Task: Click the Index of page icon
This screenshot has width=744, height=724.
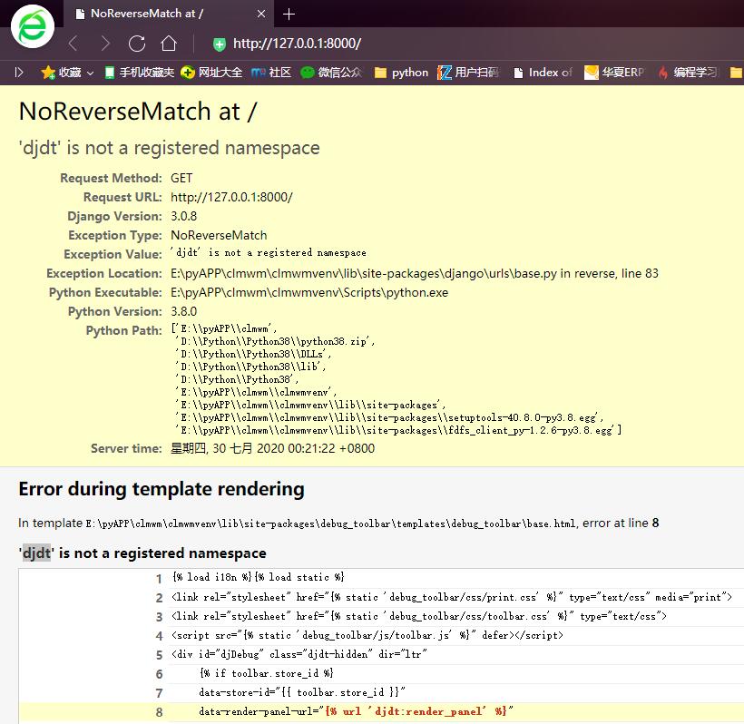Action: 519,73
